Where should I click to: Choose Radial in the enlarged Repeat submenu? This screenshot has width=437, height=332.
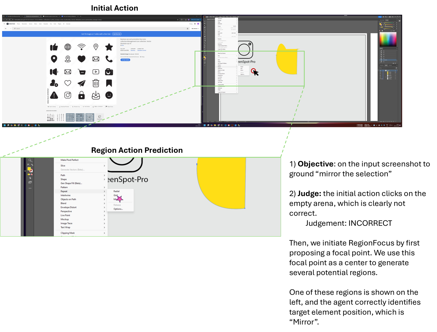click(x=117, y=191)
